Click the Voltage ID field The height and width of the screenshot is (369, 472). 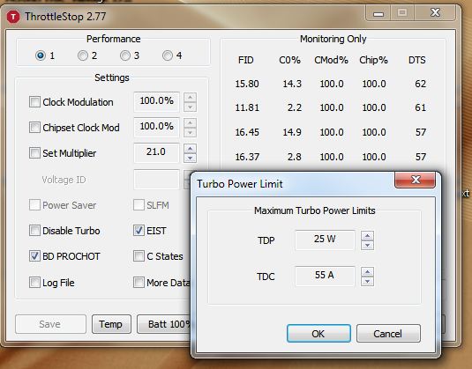coord(156,180)
